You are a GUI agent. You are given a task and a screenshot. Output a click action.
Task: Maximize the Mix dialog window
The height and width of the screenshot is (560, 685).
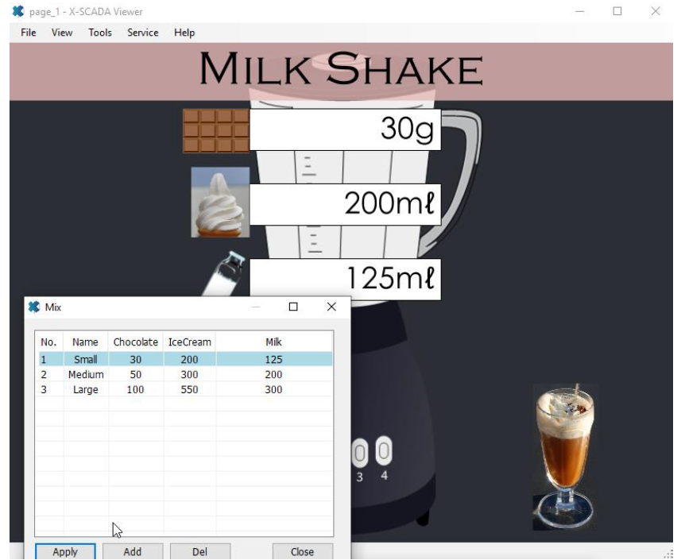(x=293, y=307)
